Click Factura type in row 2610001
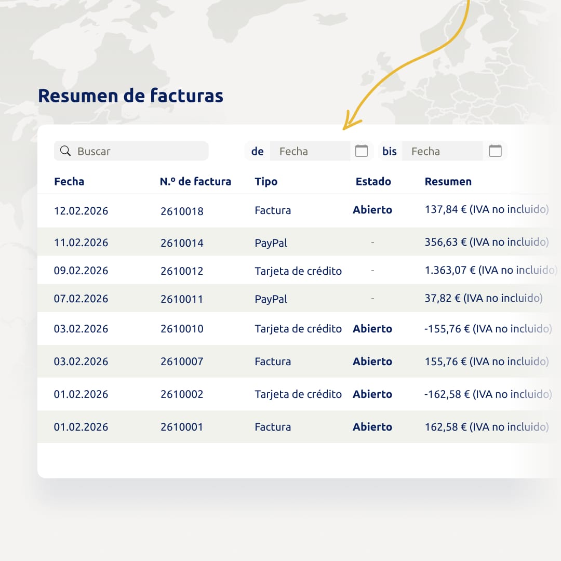This screenshot has width=561, height=561. tap(273, 427)
